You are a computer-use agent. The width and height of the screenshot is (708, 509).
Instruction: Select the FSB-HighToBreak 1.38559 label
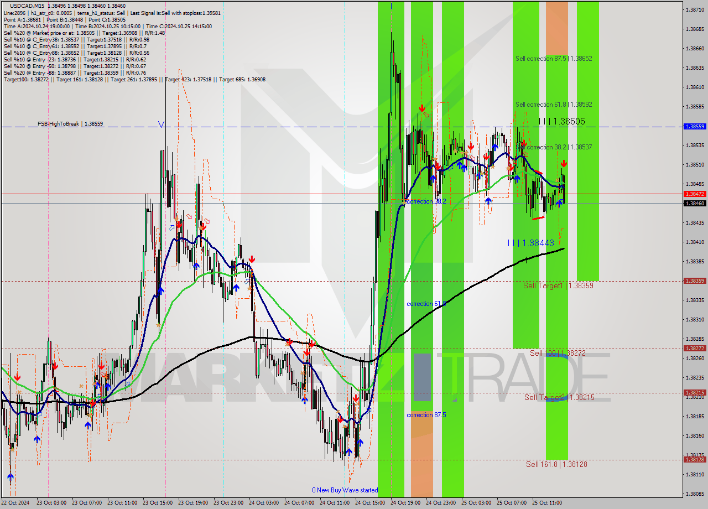pyautogui.click(x=70, y=124)
